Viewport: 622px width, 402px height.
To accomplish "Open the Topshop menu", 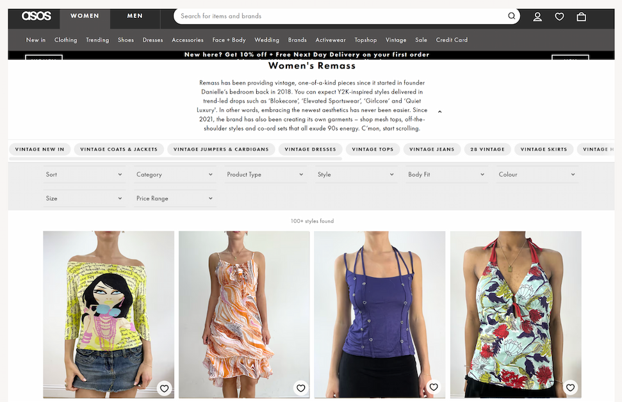I will point(366,40).
